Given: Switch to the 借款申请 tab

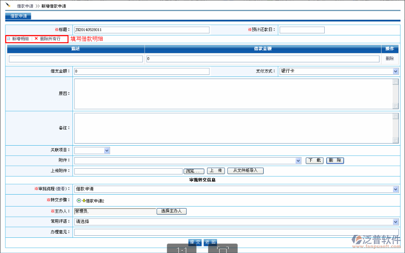Looking at the screenshot, I should [19, 16].
